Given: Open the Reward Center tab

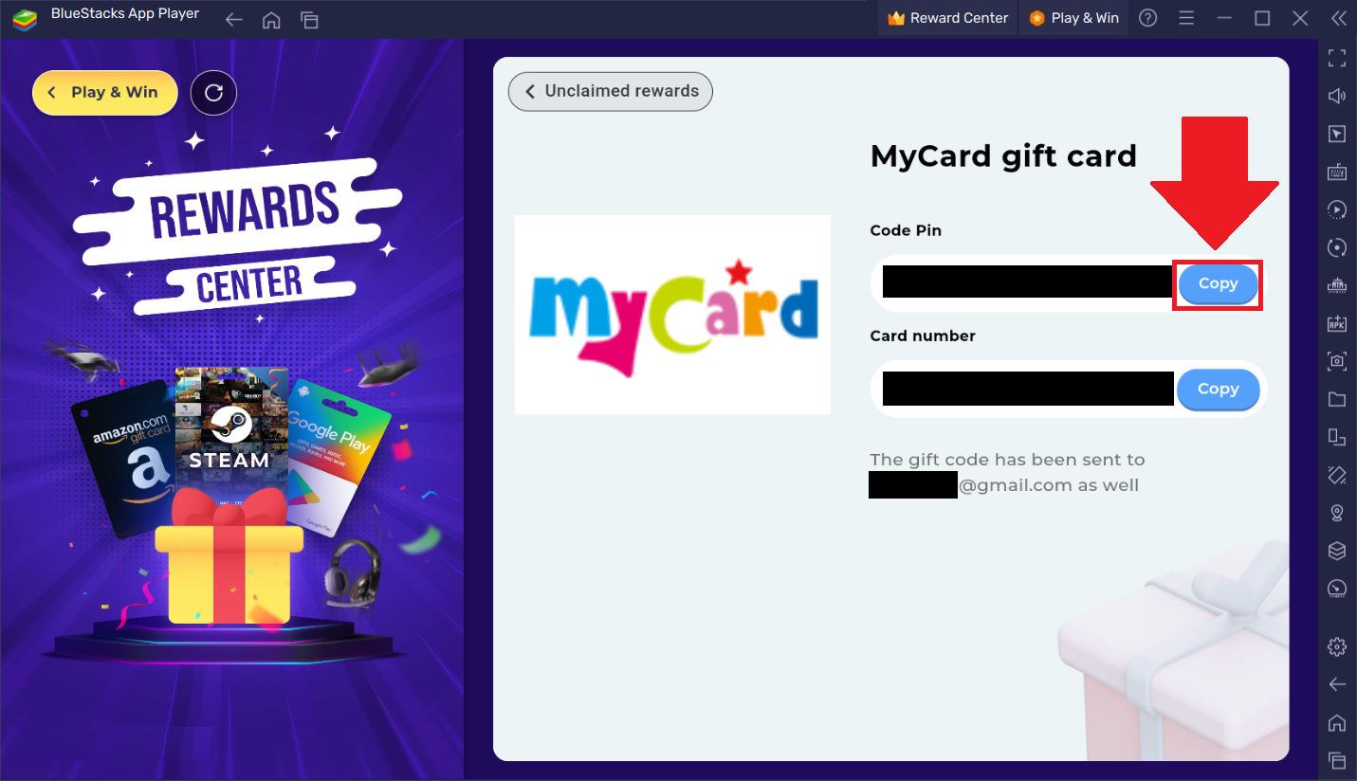Looking at the screenshot, I should tap(947, 18).
